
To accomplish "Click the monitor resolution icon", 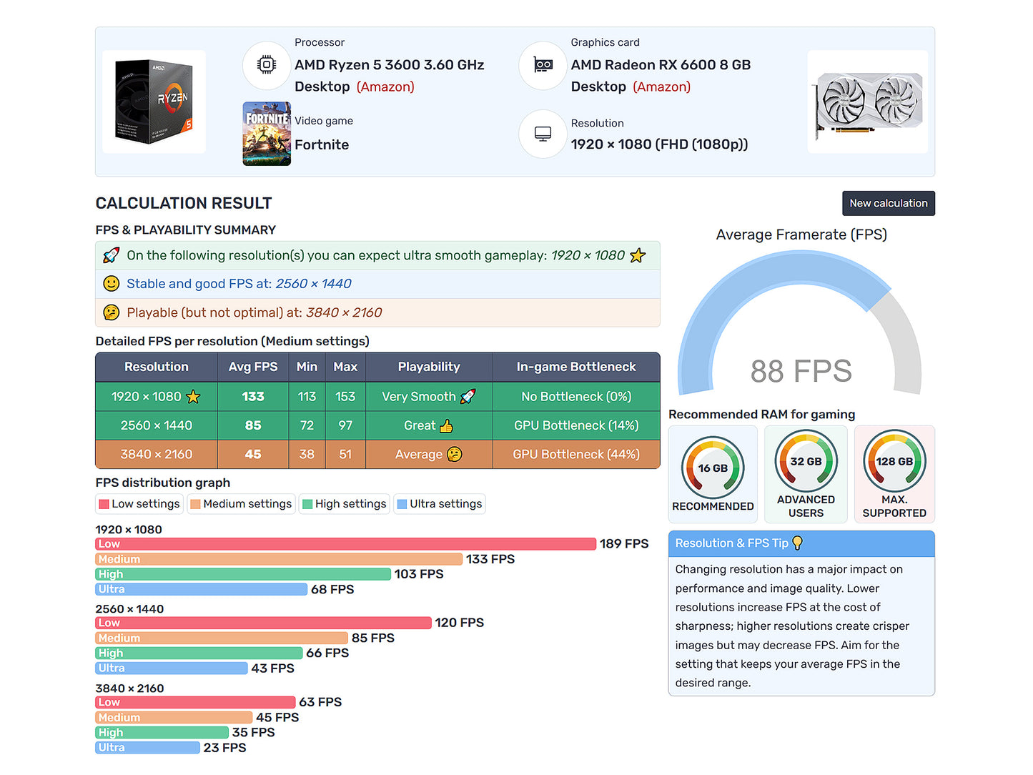I will (543, 134).
